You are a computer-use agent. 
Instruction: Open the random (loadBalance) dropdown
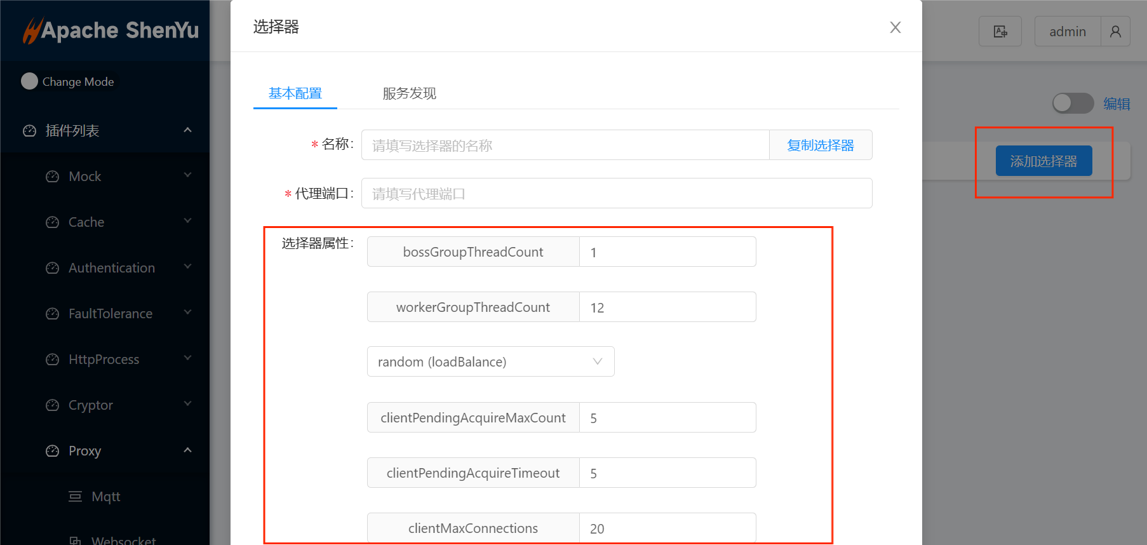coord(490,361)
